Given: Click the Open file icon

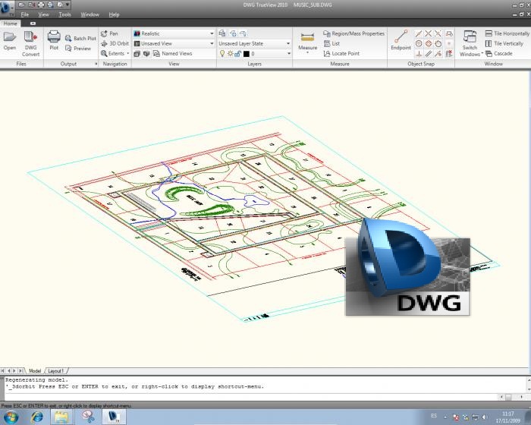Looking at the screenshot, I should coord(10,39).
